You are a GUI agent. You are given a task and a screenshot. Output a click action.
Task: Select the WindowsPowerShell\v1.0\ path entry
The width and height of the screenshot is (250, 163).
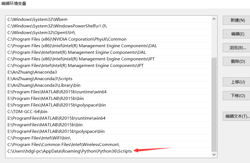(108, 26)
